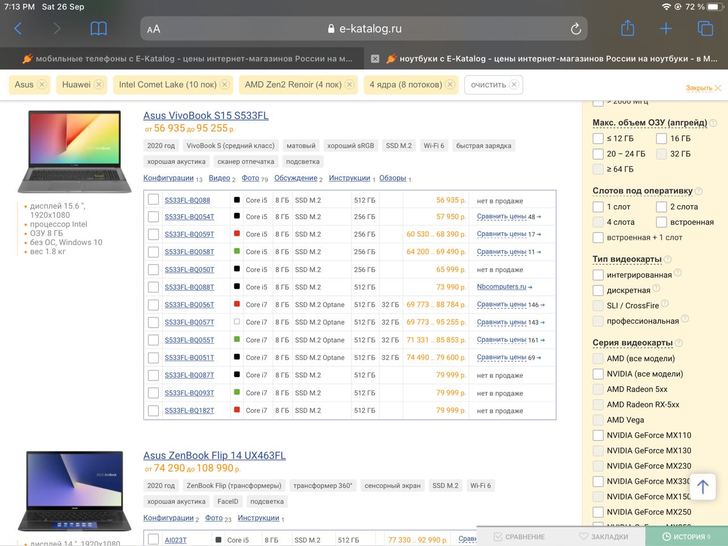The height and width of the screenshot is (546, 728).
Task: Remove the Asus filter chip
Action: click(42, 84)
